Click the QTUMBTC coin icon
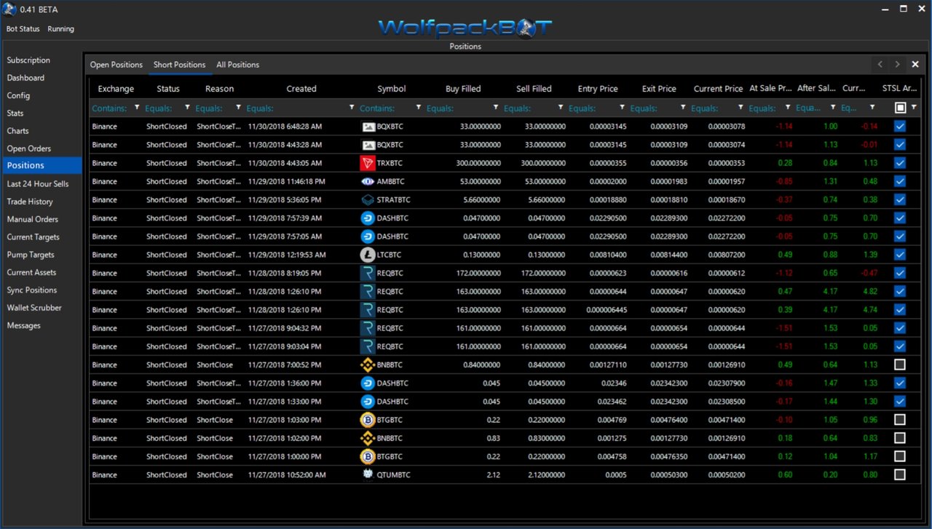 [x=367, y=474]
